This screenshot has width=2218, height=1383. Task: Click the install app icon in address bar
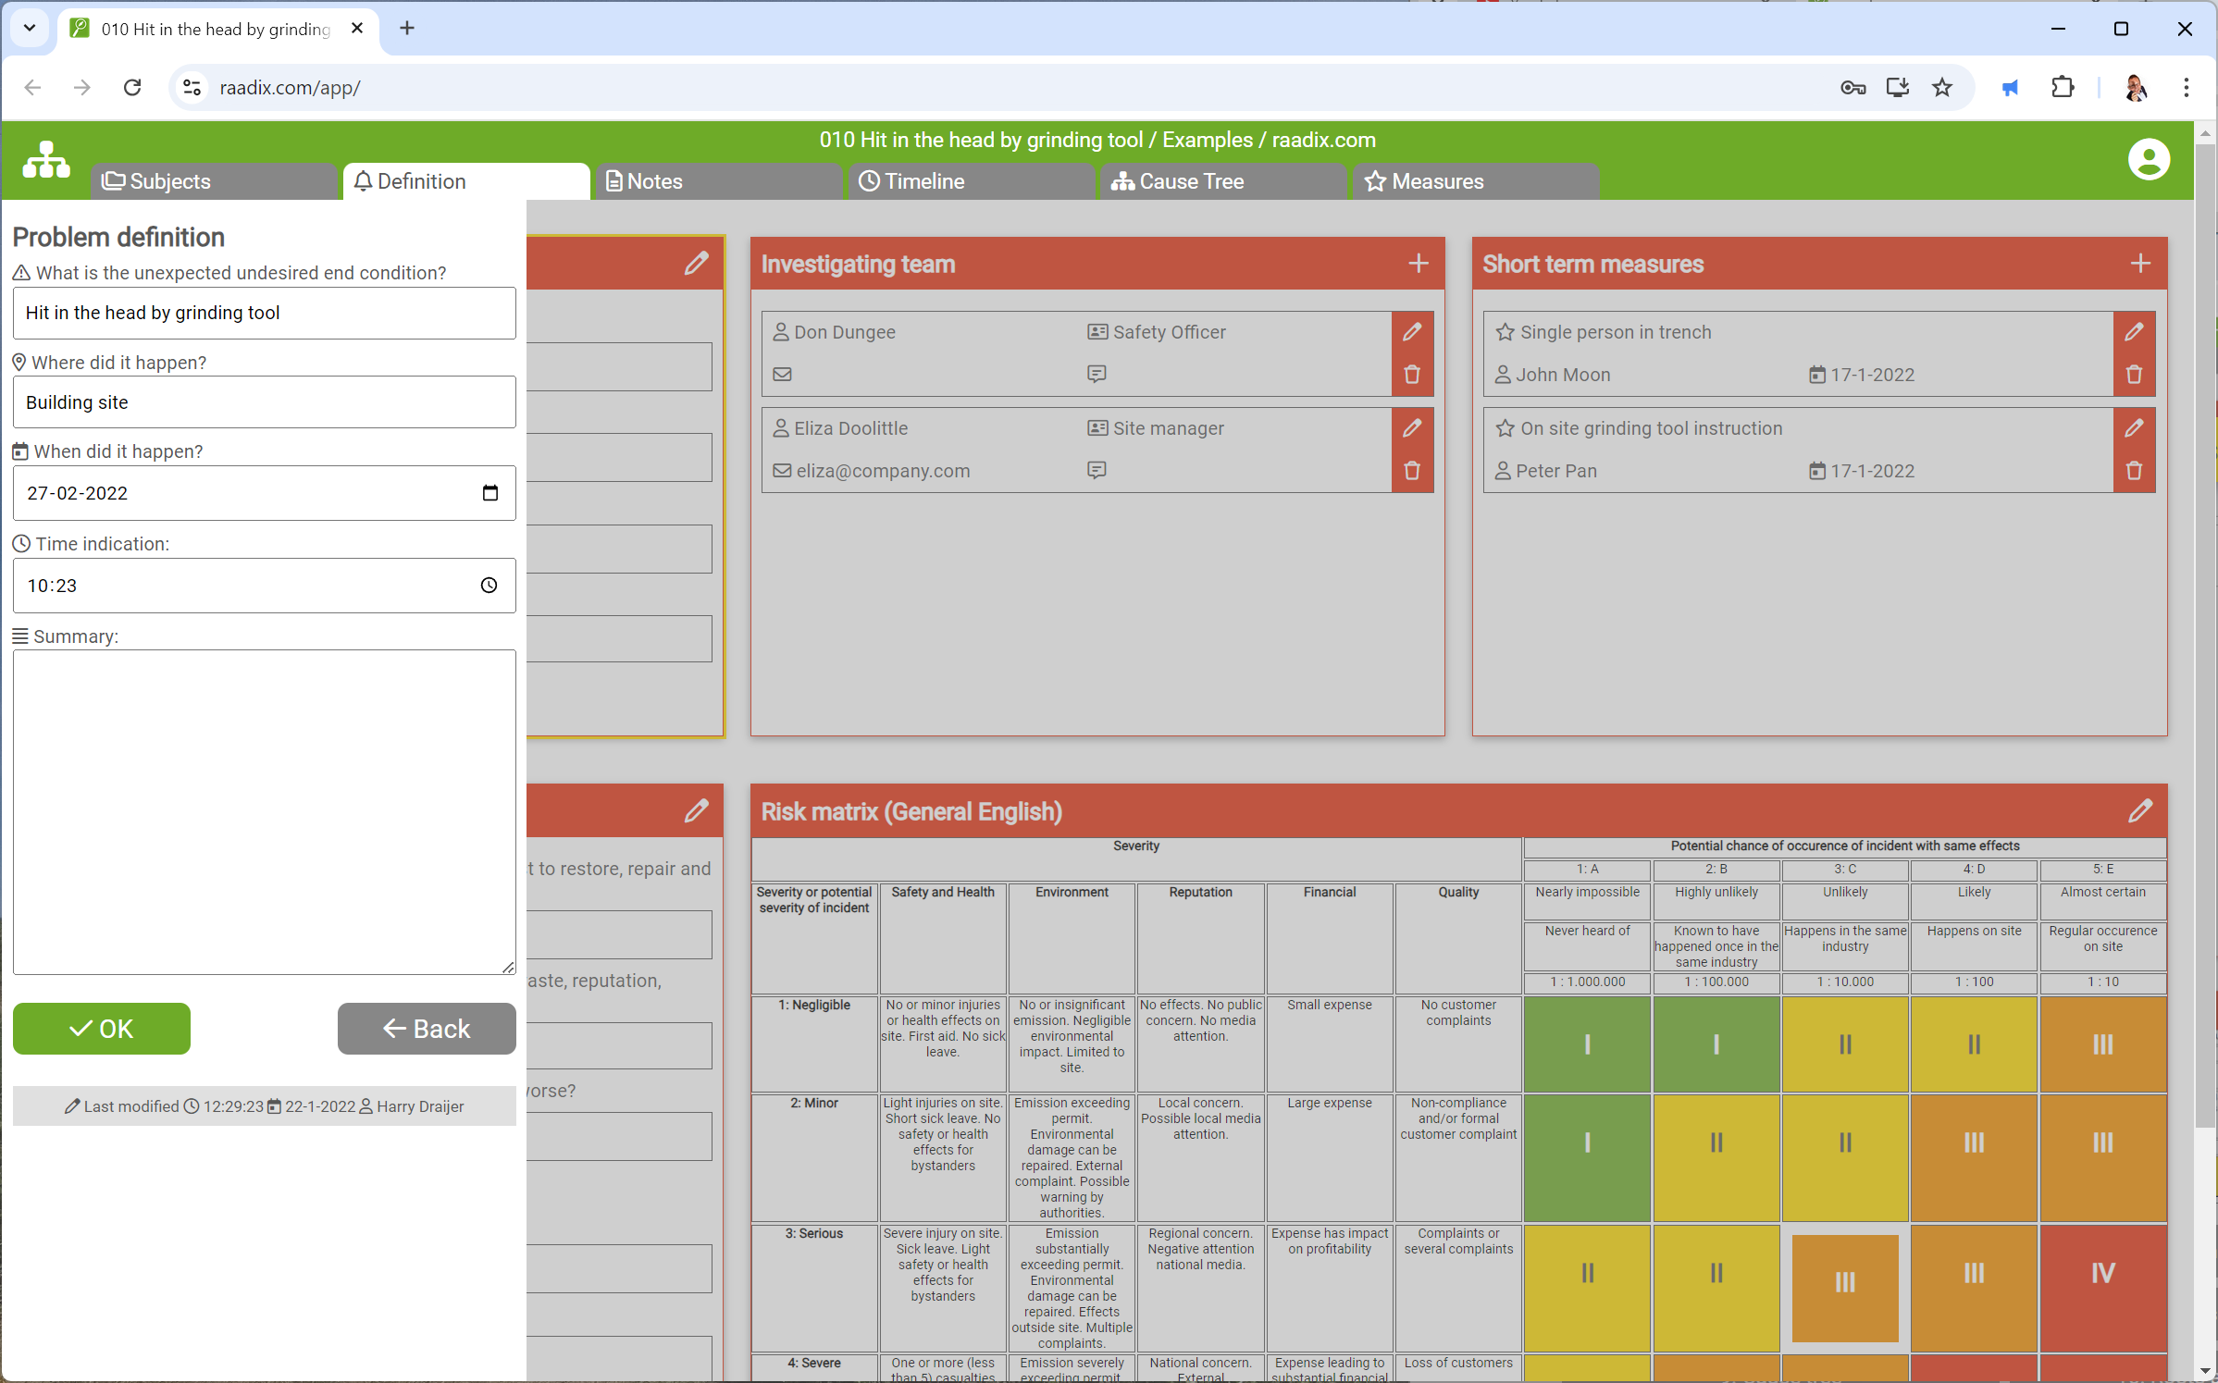[x=1897, y=88]
